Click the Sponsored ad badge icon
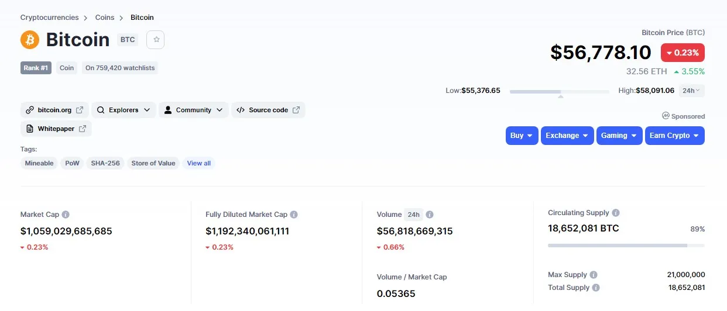727x311 pixels. pos(666,116)
